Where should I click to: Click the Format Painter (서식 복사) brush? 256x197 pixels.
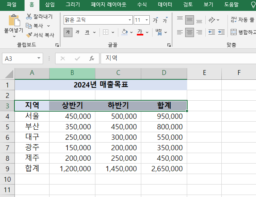click(x=29, y=35)
